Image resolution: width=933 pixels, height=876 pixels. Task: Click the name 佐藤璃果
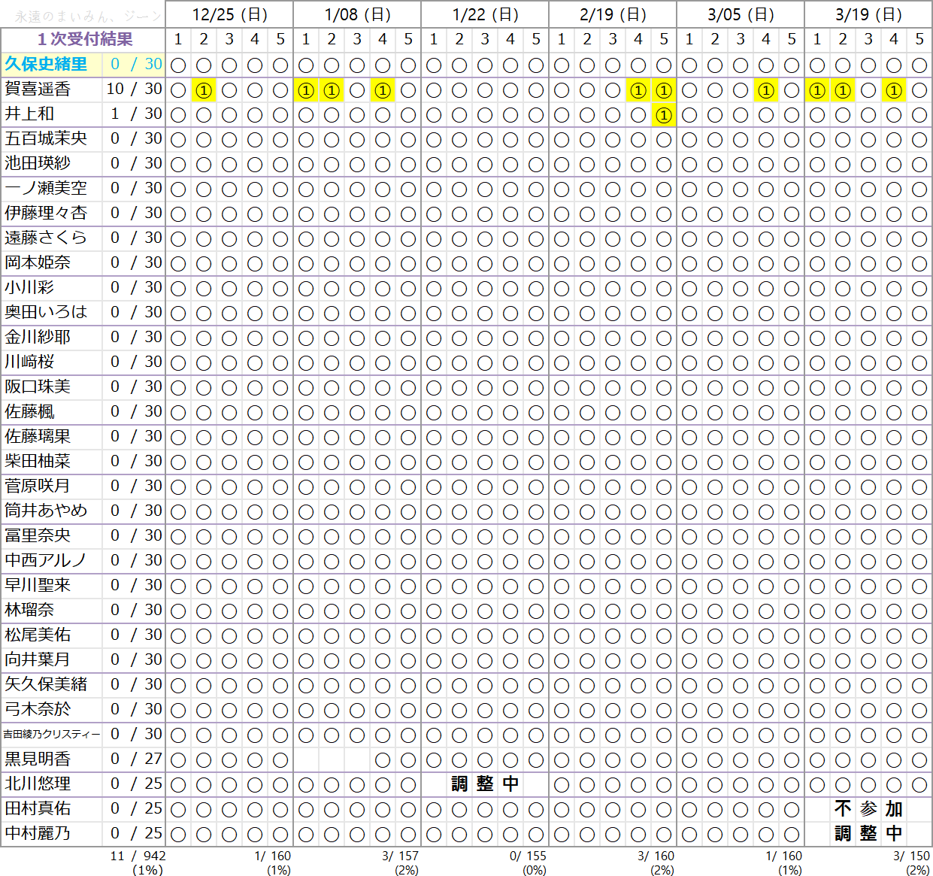click(x=38, y=436)
